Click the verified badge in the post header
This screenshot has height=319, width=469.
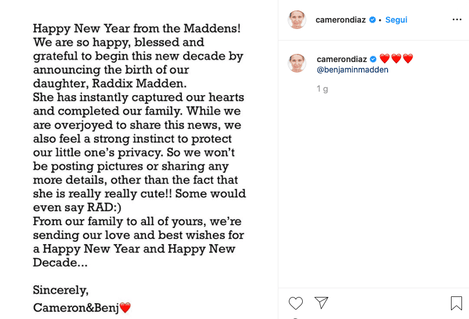(x=373, y=20)
